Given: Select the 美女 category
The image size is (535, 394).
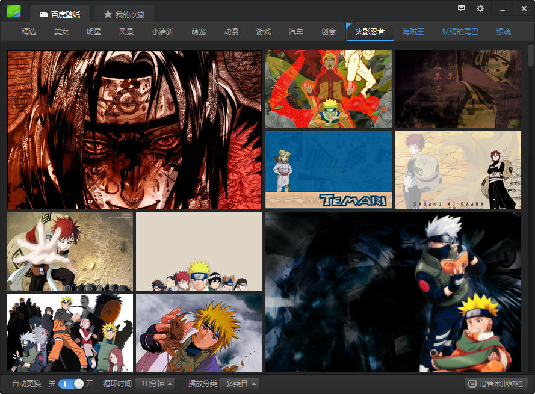Looking at the screenshot, I should coord(61,32).
